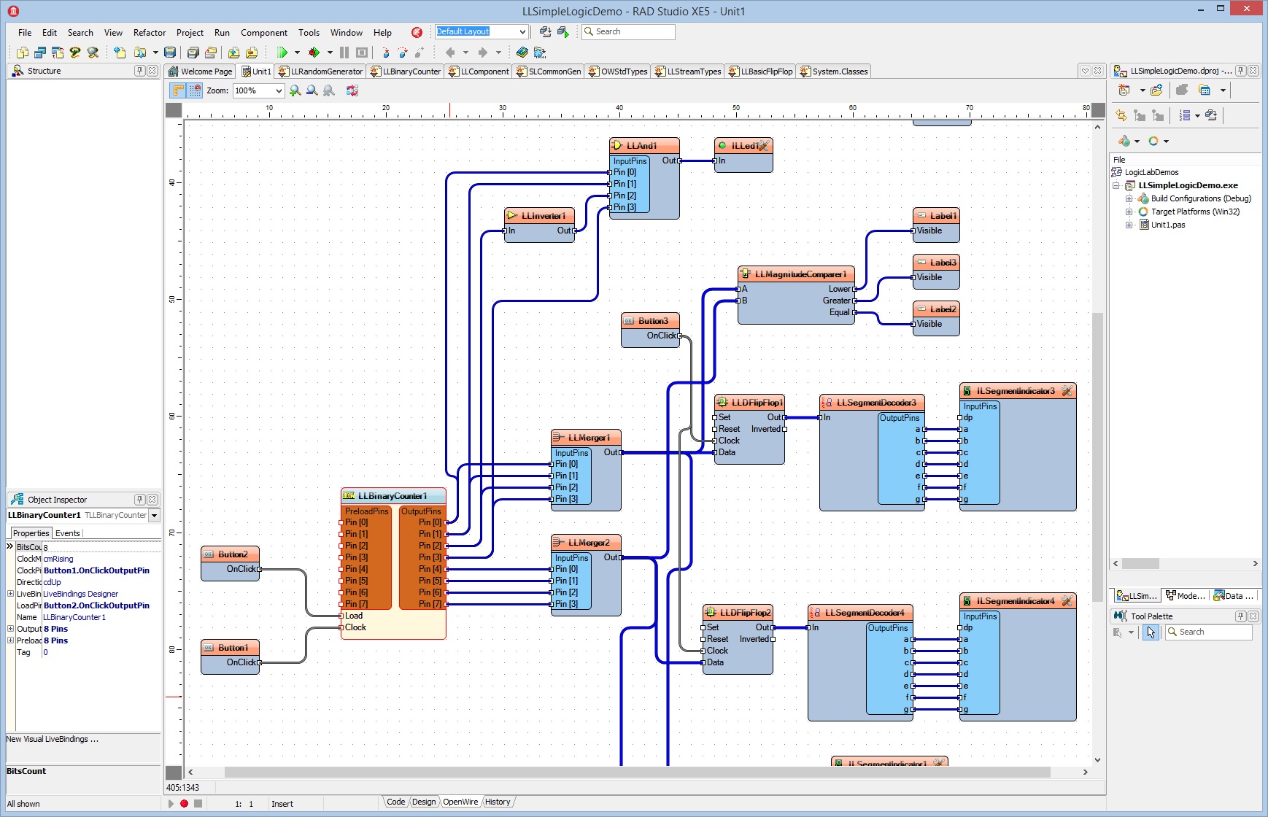Click the IDE Insight Search field

tap(628, 31)
